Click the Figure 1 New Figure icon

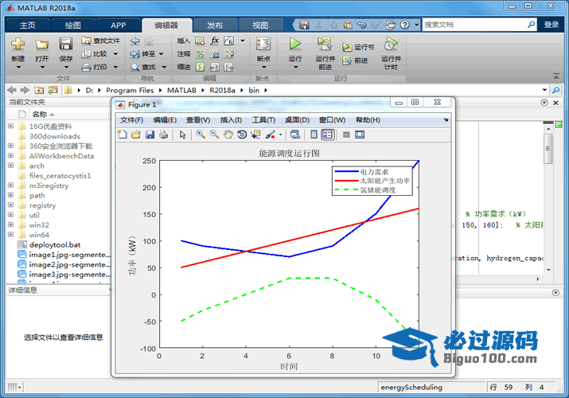click(123, 135)
